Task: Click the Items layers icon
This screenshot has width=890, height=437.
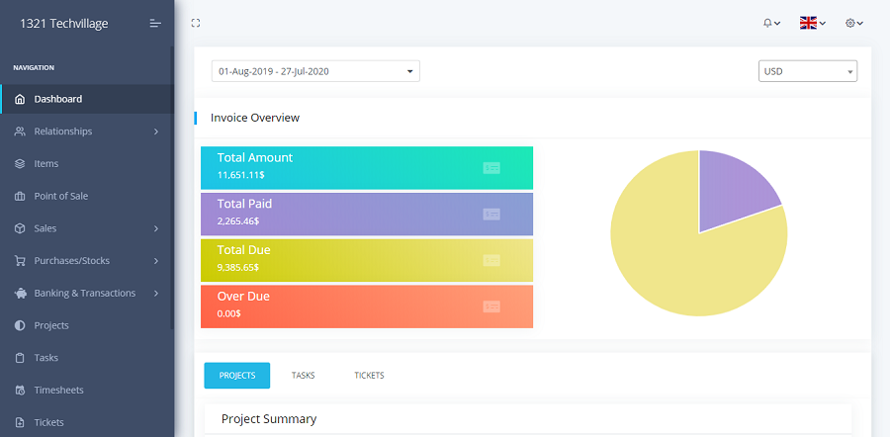Action: (x=20, y=164)
